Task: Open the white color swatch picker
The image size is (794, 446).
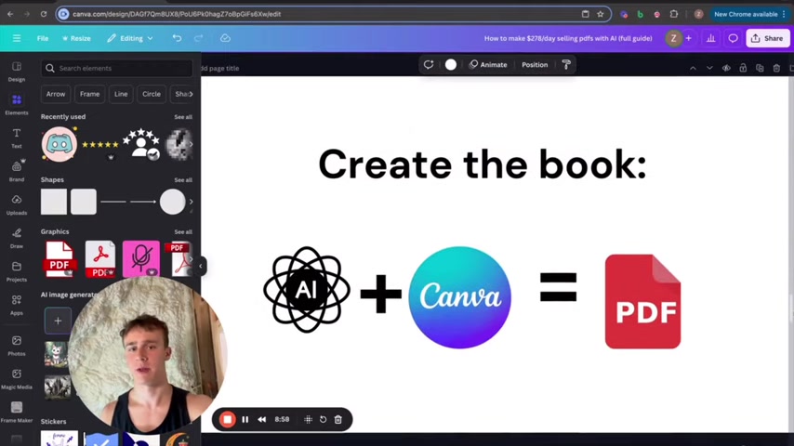Action: click(451, 64)
